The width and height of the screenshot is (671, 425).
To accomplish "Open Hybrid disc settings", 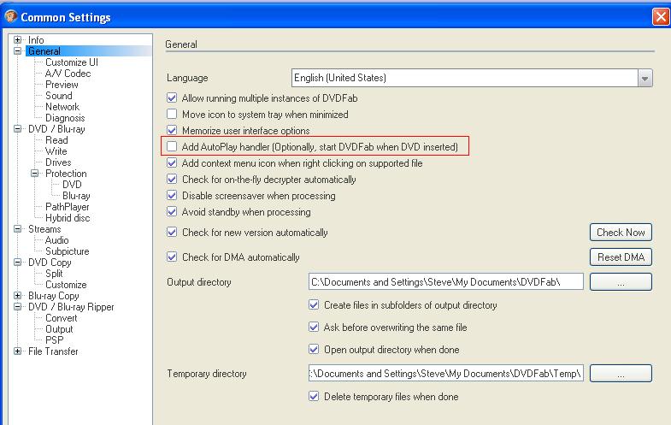I will [68, 218].
